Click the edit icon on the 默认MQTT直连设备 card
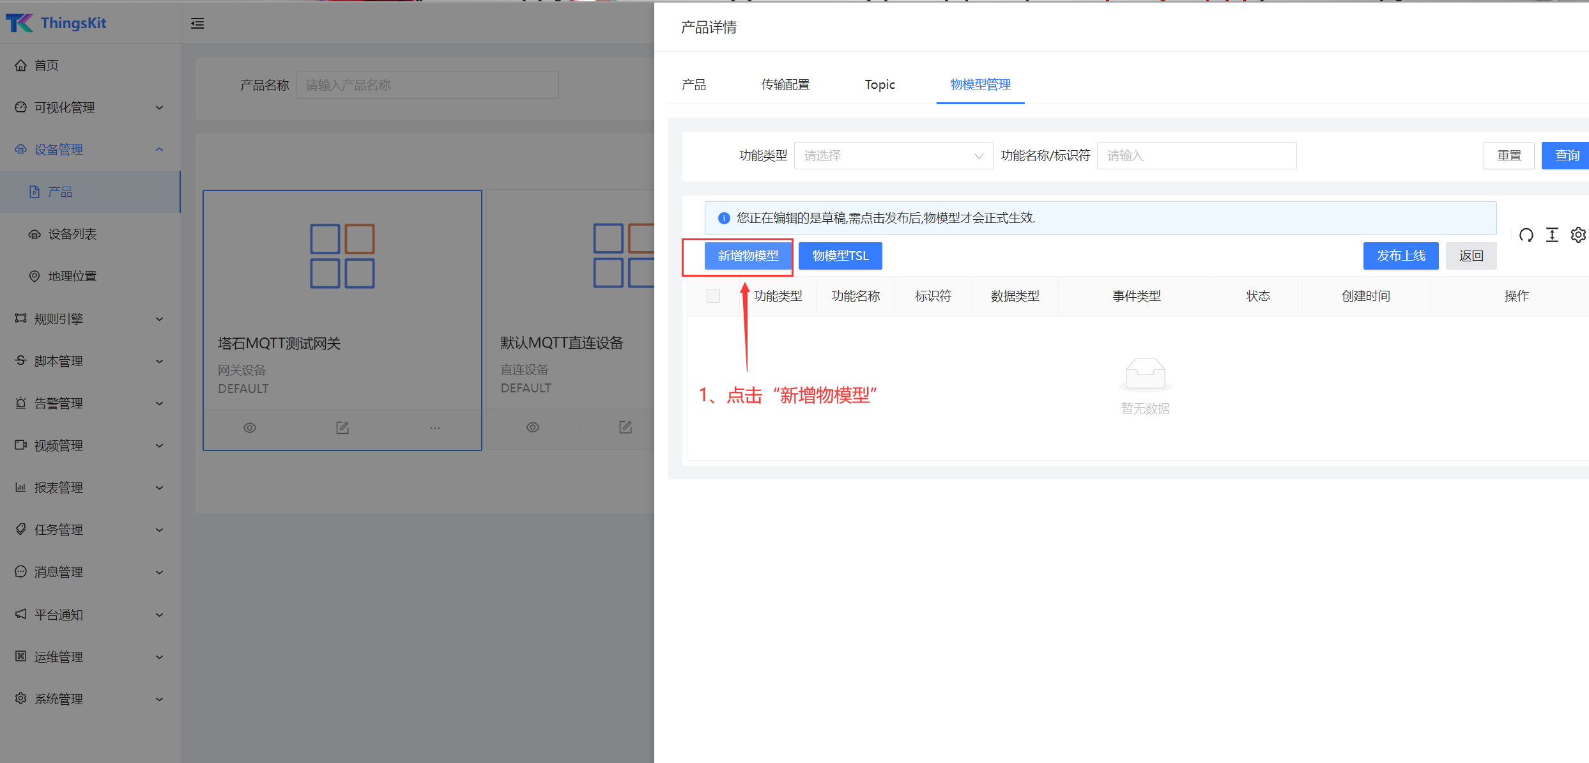The image size is (1589, 763). point(626,428)
